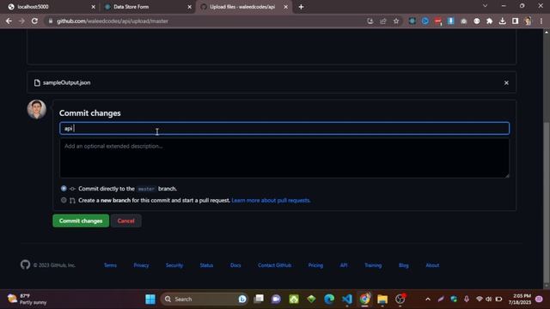Image resolution: width=550 pixels, height=309 pixels.
Task: Select Create a new branch option
Action: click(x=64, y=200)
